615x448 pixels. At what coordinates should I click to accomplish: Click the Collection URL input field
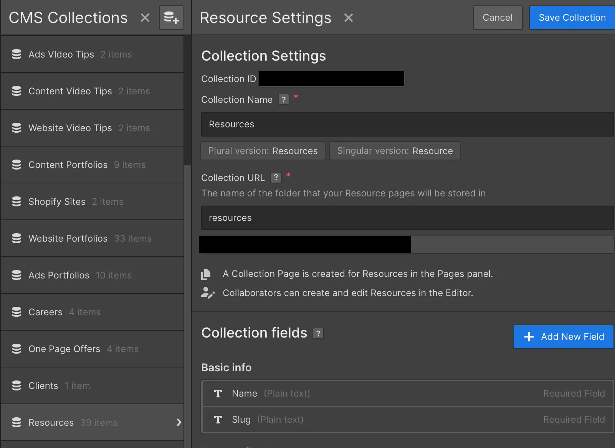tap(408, 218)
